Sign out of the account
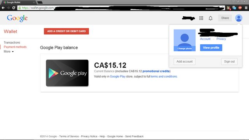 click(x=229, y=61)
